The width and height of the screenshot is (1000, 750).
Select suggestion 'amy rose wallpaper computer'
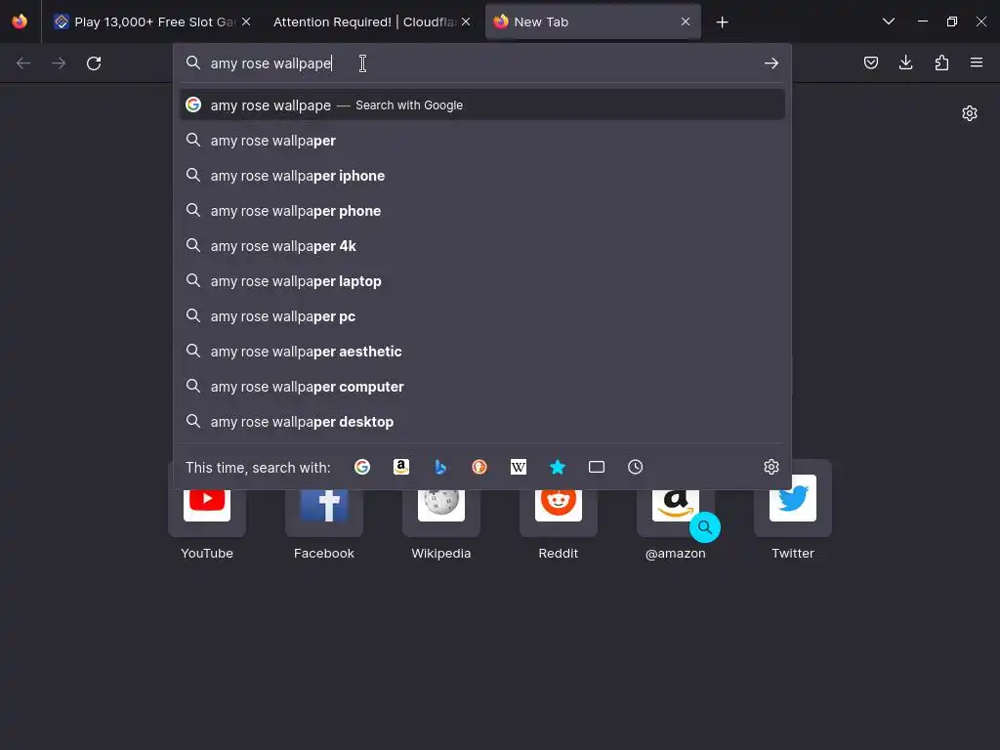click(482, 386)
